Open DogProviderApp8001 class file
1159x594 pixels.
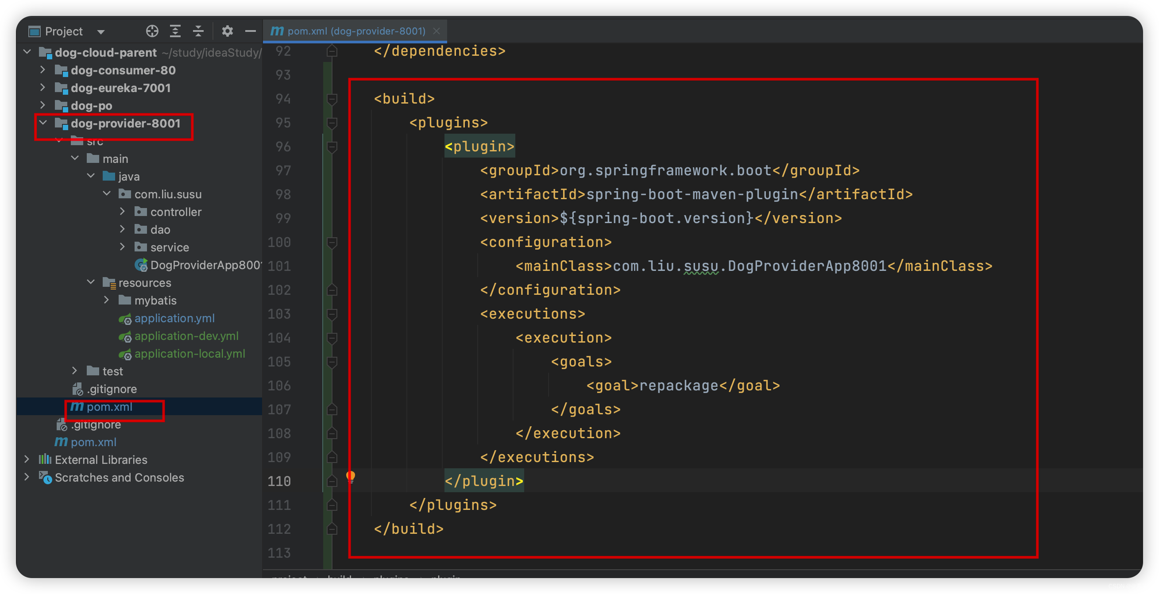pos(205,265)
